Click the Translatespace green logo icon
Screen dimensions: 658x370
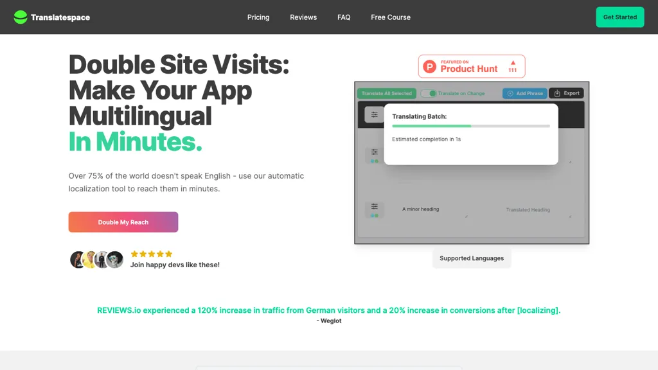20,17
